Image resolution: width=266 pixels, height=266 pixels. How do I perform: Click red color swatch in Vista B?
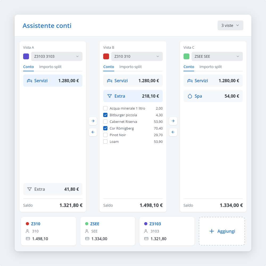point(106,56)
